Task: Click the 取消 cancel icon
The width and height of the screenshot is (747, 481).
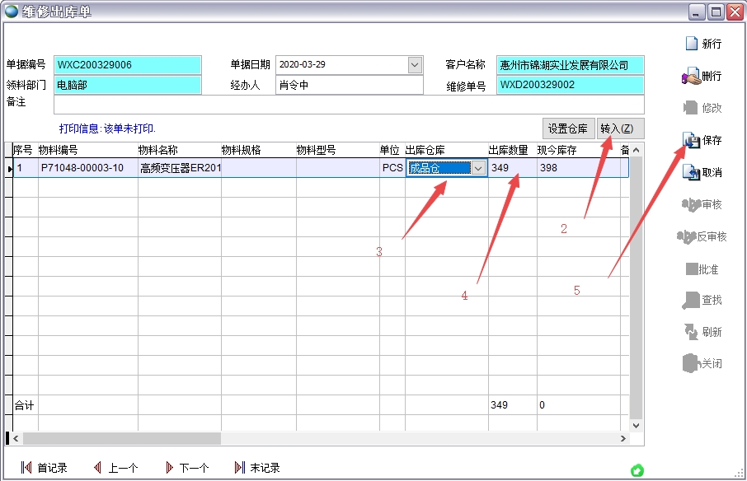Action: tap(700, 172)
